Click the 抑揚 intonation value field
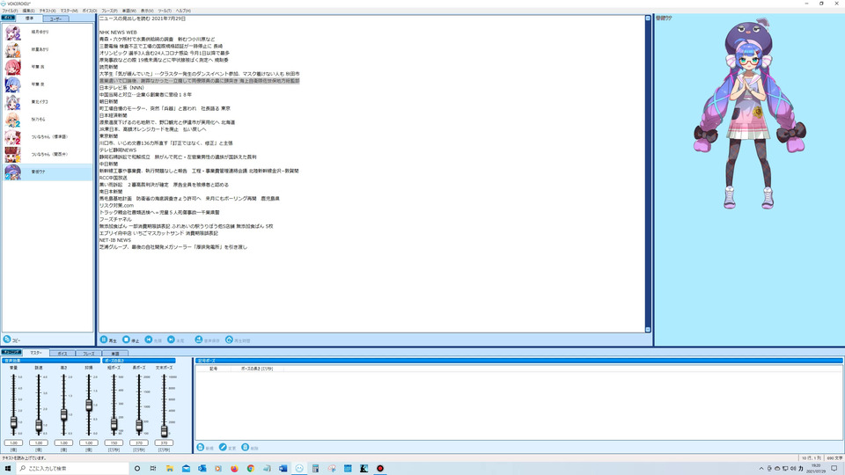 (x=89, y=442)
